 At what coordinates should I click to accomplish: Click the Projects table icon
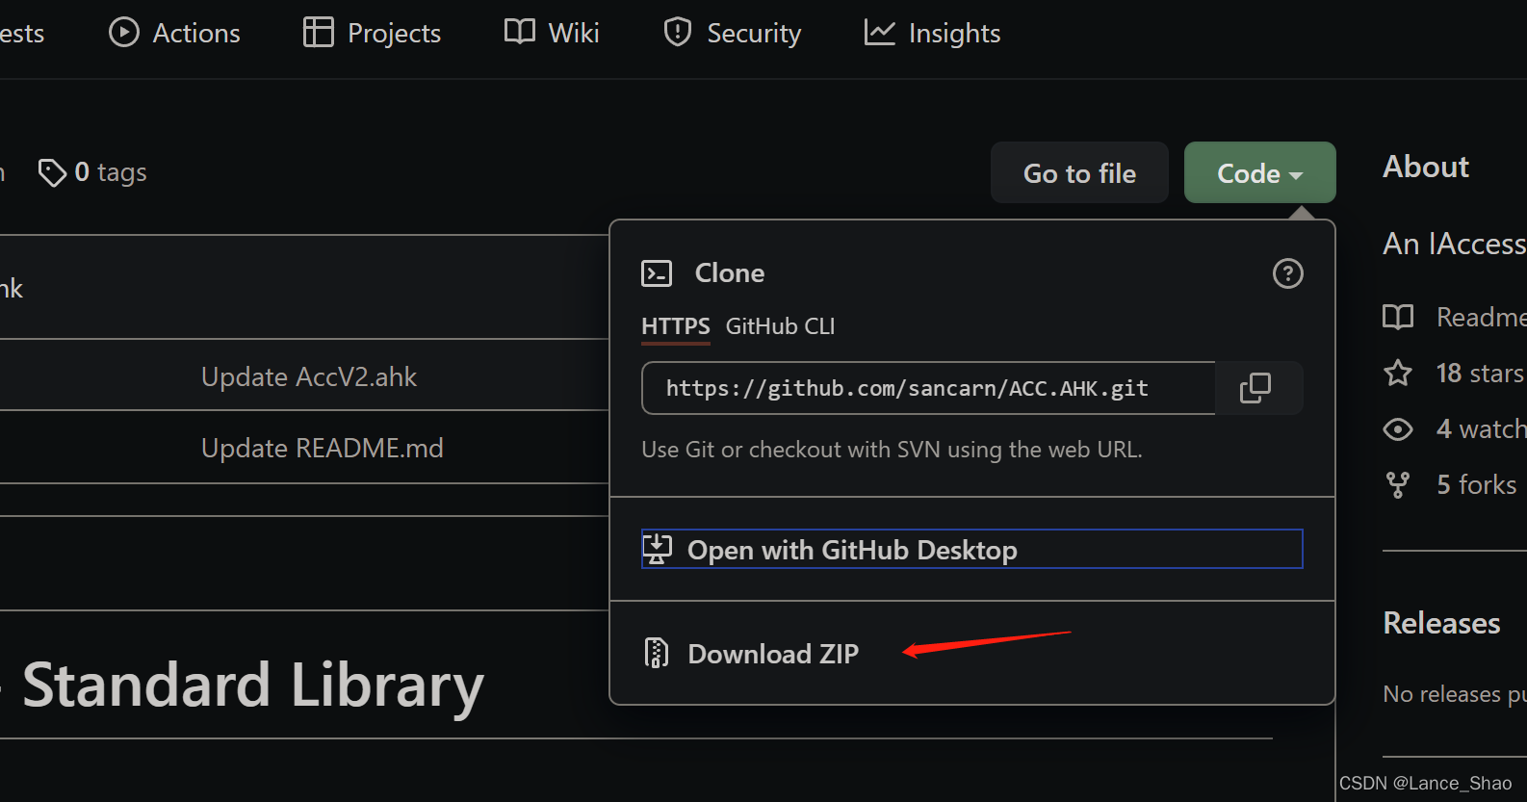click(318, 33)
